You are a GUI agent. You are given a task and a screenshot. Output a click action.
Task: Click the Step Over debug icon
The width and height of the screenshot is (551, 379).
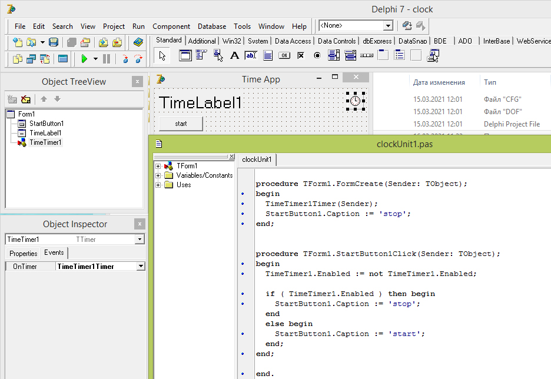click(138, 59)
